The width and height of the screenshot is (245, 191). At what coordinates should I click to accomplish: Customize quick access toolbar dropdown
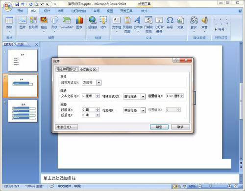click(x=55, y=4)
